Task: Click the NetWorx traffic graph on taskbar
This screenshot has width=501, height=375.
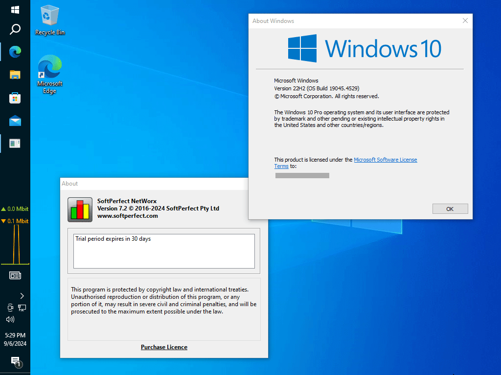Action: pyautogui.click(x=15, y=245)
